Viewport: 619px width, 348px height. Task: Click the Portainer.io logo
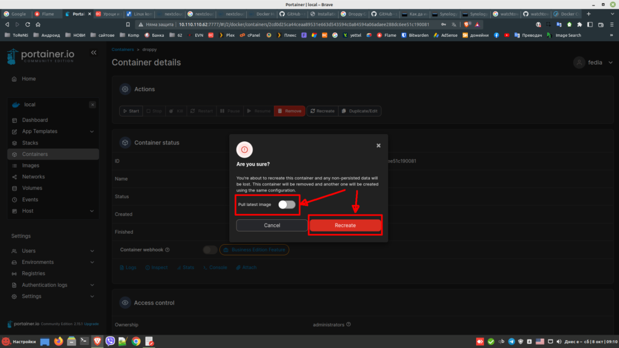(x=41, y=56)
